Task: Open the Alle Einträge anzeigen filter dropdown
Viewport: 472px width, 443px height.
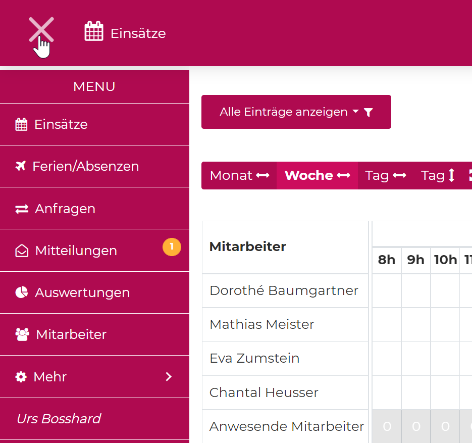Action: click(x=296, y=112)
